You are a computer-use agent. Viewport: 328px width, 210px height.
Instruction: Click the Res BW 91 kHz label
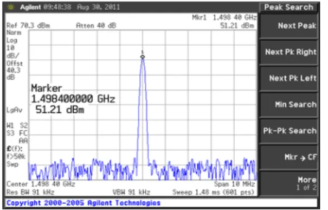[30, 192]
